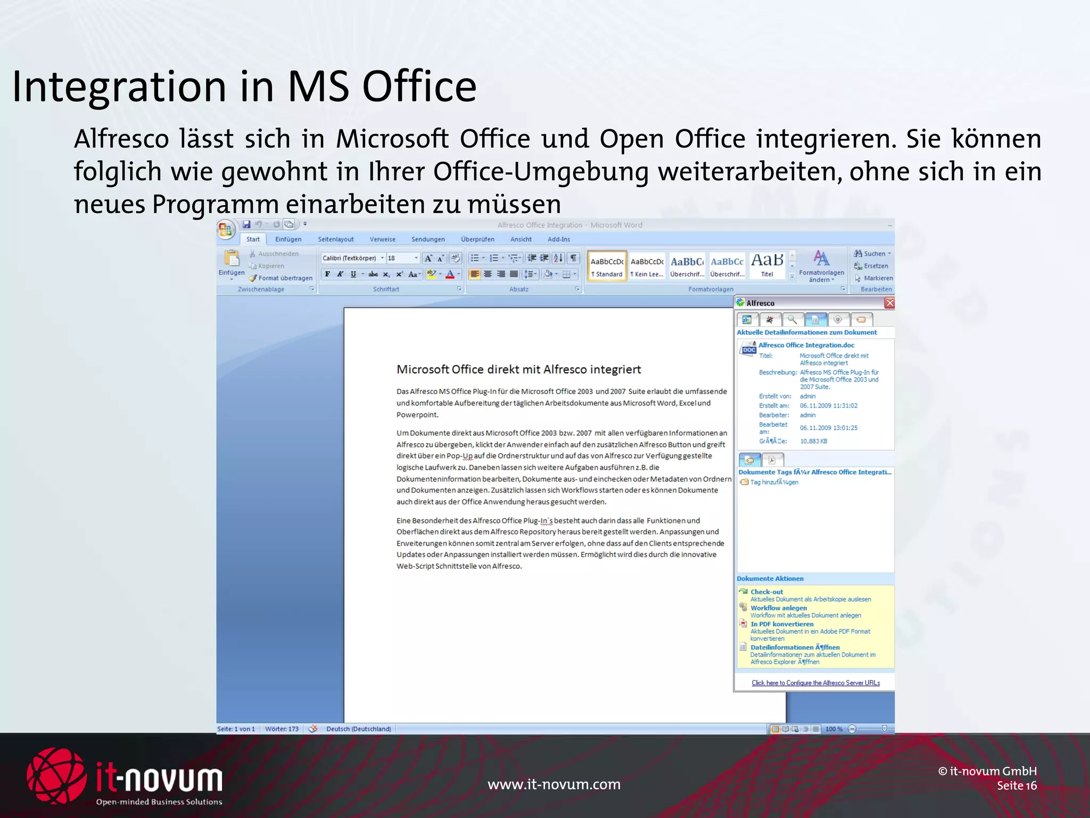Switch to draft view in status bar

click(x=816, y=729)
